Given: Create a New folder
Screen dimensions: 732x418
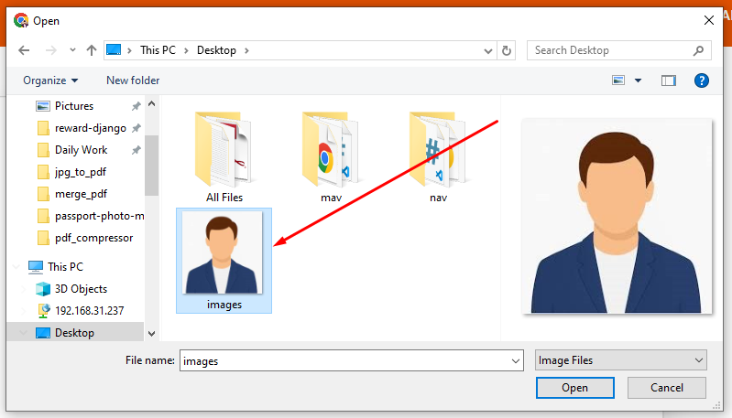Looking at the screenshot, I should click(x=133, y=80).
